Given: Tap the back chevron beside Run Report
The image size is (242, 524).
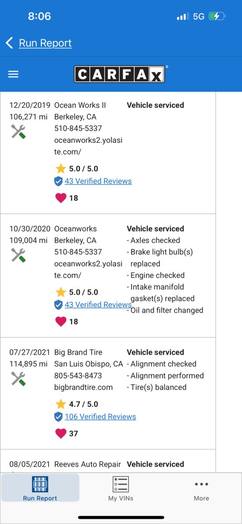Looking at the screenshot, I should click(9, 43).
